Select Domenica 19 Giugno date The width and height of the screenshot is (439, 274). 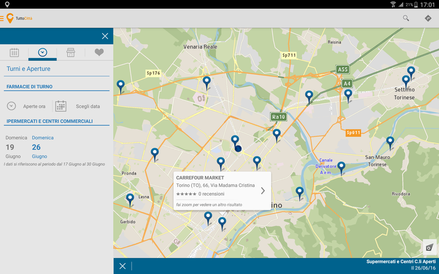click(x=16, y=147)
